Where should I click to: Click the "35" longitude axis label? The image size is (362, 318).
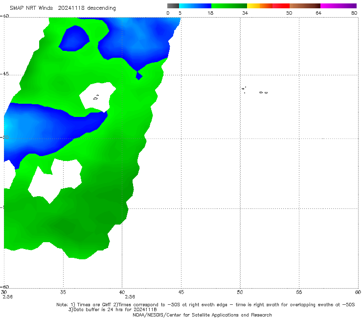click(x=63, y=292)
